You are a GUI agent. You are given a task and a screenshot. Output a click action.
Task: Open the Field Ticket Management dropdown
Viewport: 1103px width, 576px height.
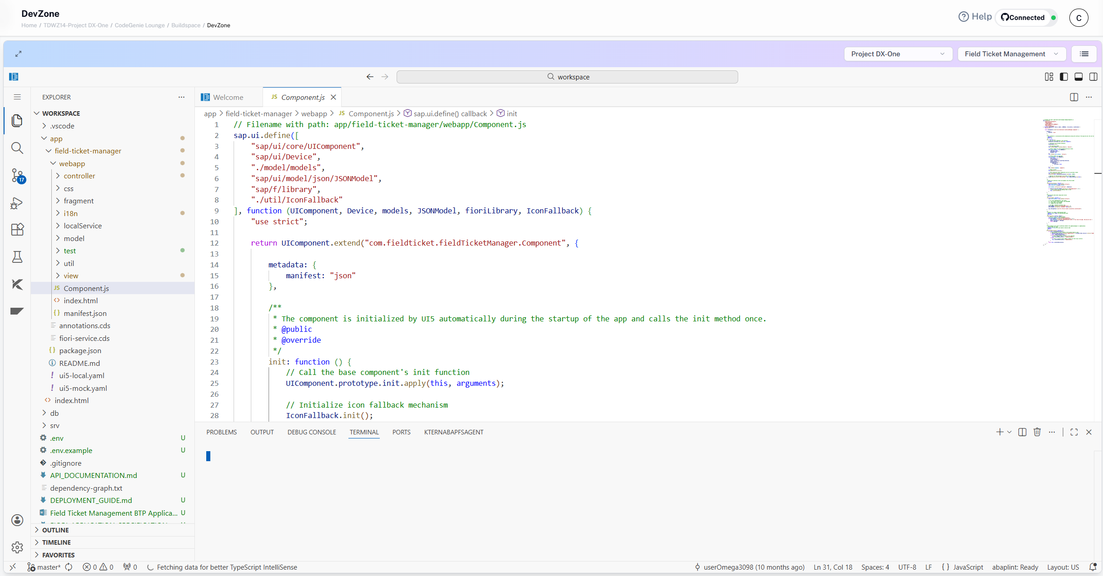(x=1011, y=54)
